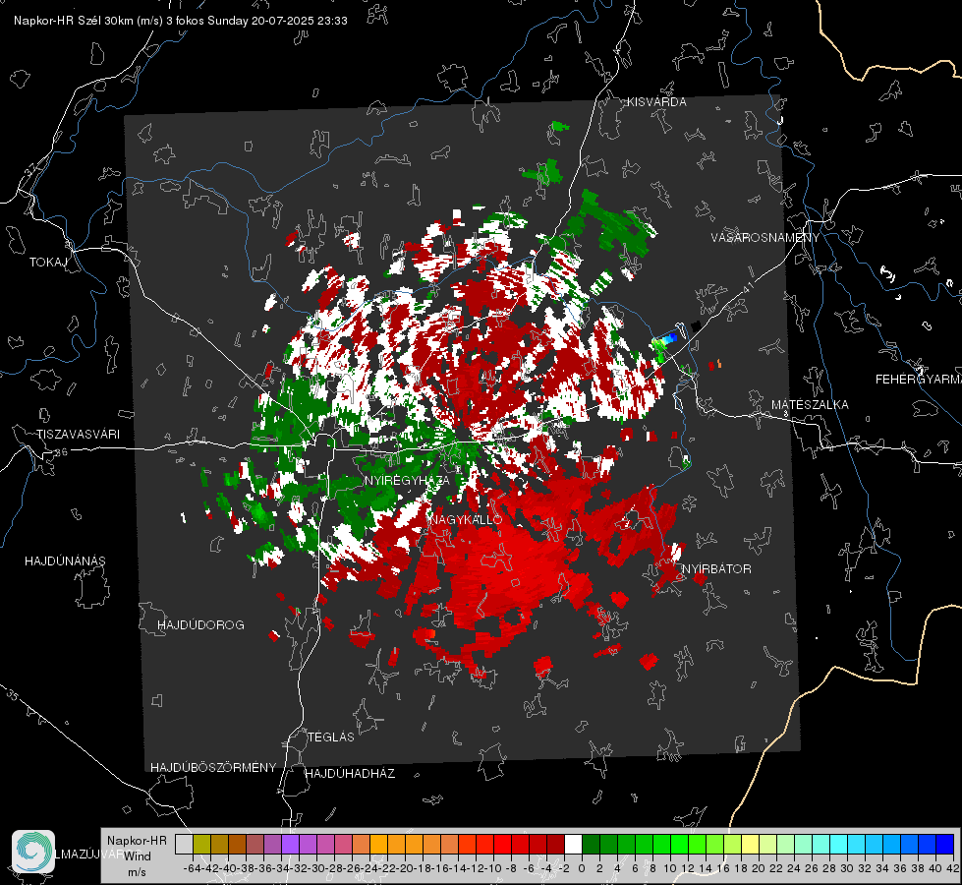The width and height of the screenshot is (962, 885).
Task: Click the MATESZALKA city label
Action: tap(810, 405)
